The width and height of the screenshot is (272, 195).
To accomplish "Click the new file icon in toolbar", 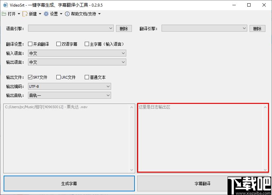I will (x=25, y=14).
